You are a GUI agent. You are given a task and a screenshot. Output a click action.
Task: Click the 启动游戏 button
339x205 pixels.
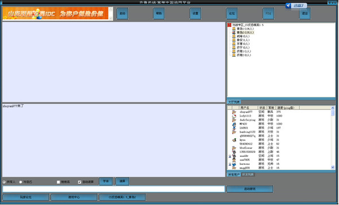pyautogui.click(x=249, y=189)
